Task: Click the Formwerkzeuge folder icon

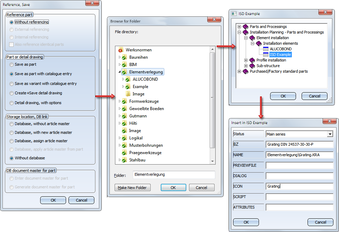Action: 124,101
